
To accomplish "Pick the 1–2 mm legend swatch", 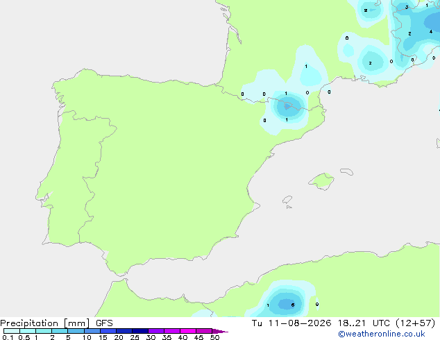I will (x=44, y=331).
